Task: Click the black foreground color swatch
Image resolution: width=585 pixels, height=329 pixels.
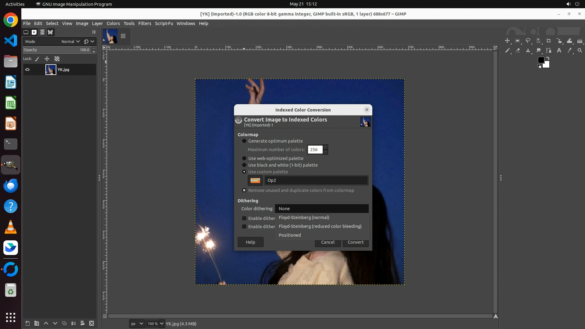Action: (x=541, y=60)
